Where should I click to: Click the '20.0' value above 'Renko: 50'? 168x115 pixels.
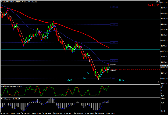158,2
